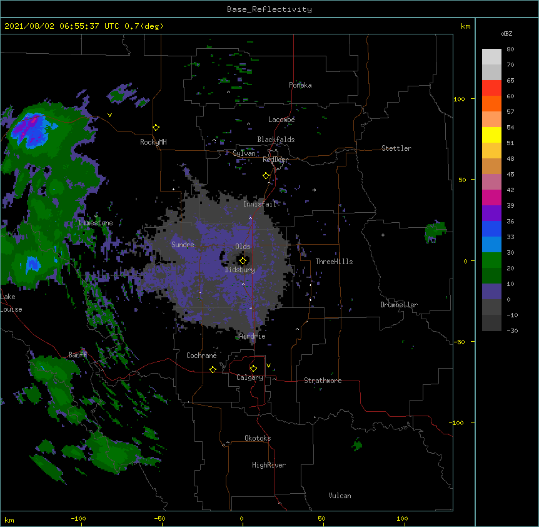
Task: Select the 51 dBZ yellow legend swatch
Action: click(x=491, y=135)
